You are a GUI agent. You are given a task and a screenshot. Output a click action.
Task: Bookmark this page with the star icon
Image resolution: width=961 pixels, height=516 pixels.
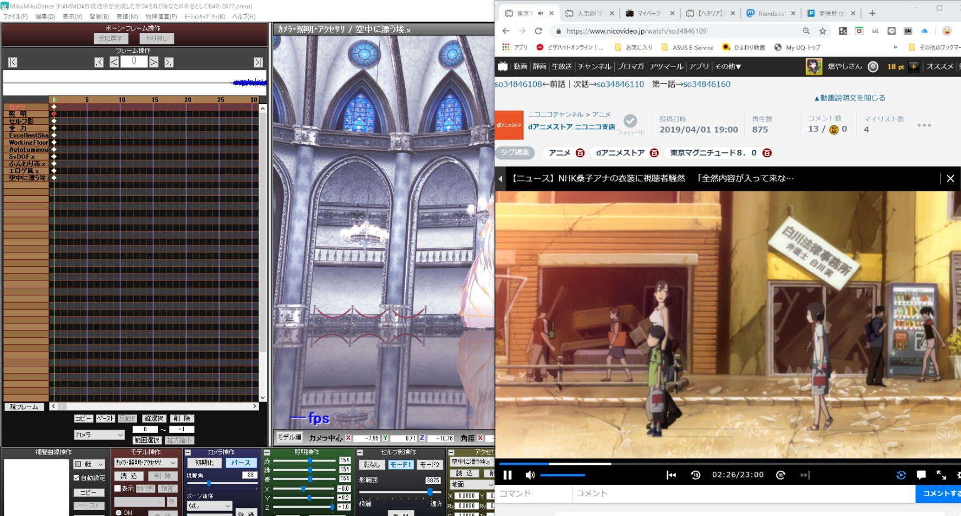[823, 31]
